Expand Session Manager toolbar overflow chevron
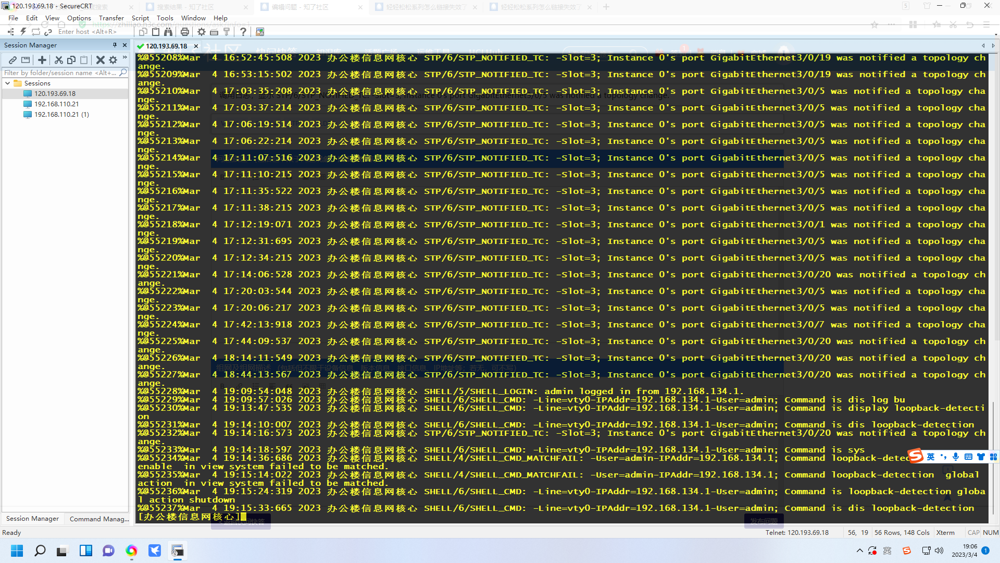This screenshot has height=563, width=1000. pos(125,57)
